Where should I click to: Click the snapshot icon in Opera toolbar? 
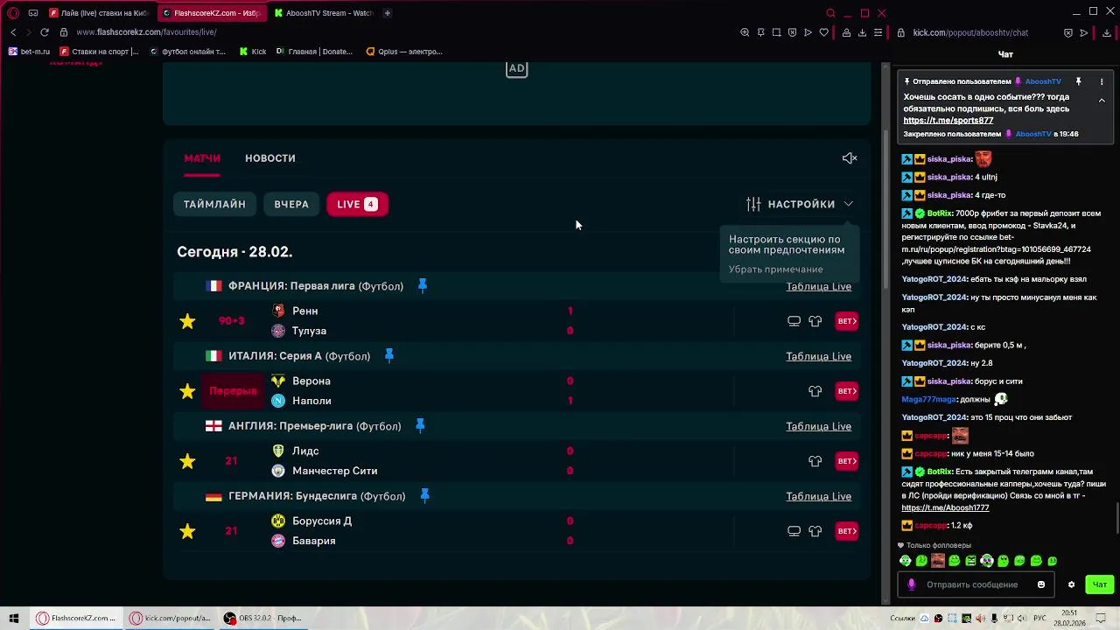[776, 32]
